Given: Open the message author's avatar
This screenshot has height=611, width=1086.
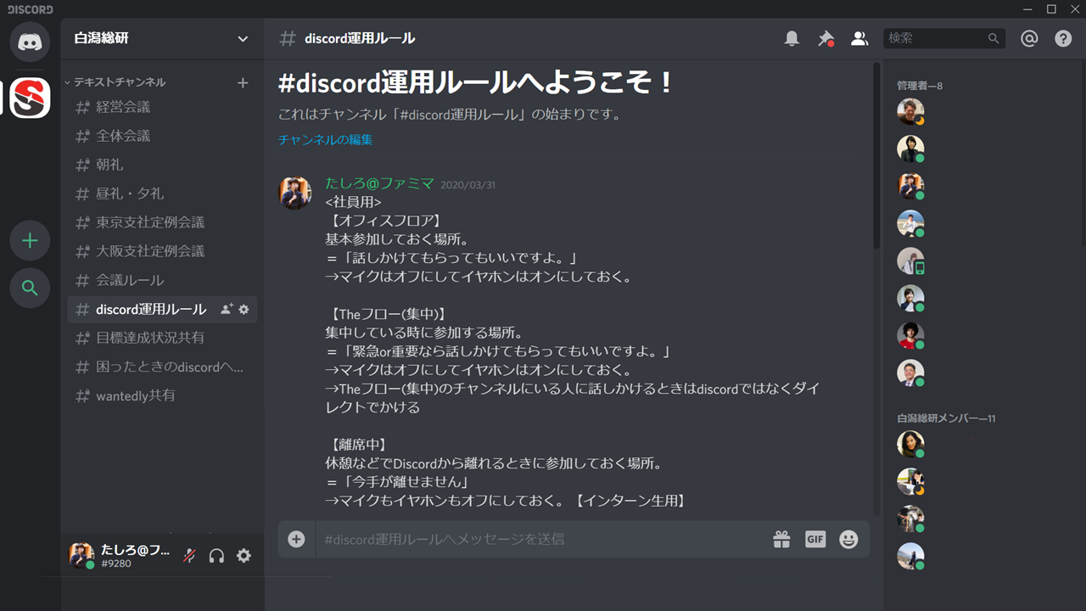Looking at the screenshot, I should [x=295, y=193].
